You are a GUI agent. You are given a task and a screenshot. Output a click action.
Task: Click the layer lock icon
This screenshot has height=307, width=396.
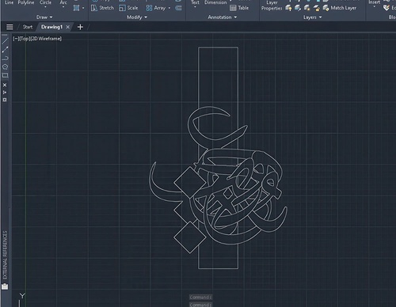[x=316, y=8]
